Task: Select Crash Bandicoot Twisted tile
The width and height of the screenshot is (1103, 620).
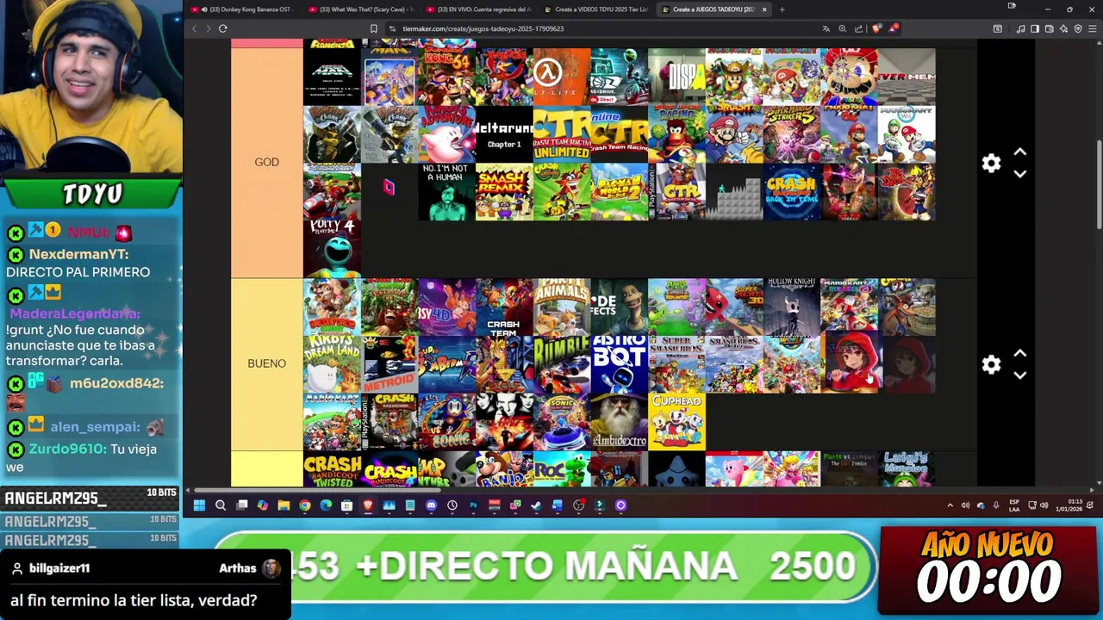Action: [332, 469]
